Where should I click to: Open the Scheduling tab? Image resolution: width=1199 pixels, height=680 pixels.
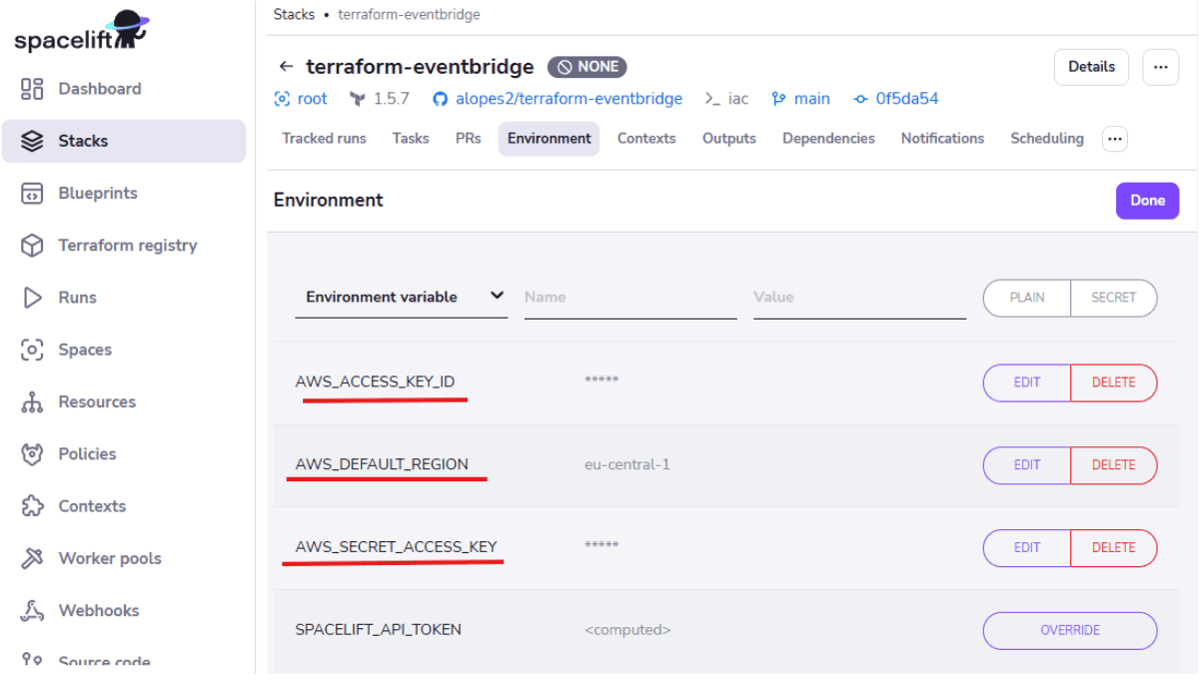[1047, 139]
